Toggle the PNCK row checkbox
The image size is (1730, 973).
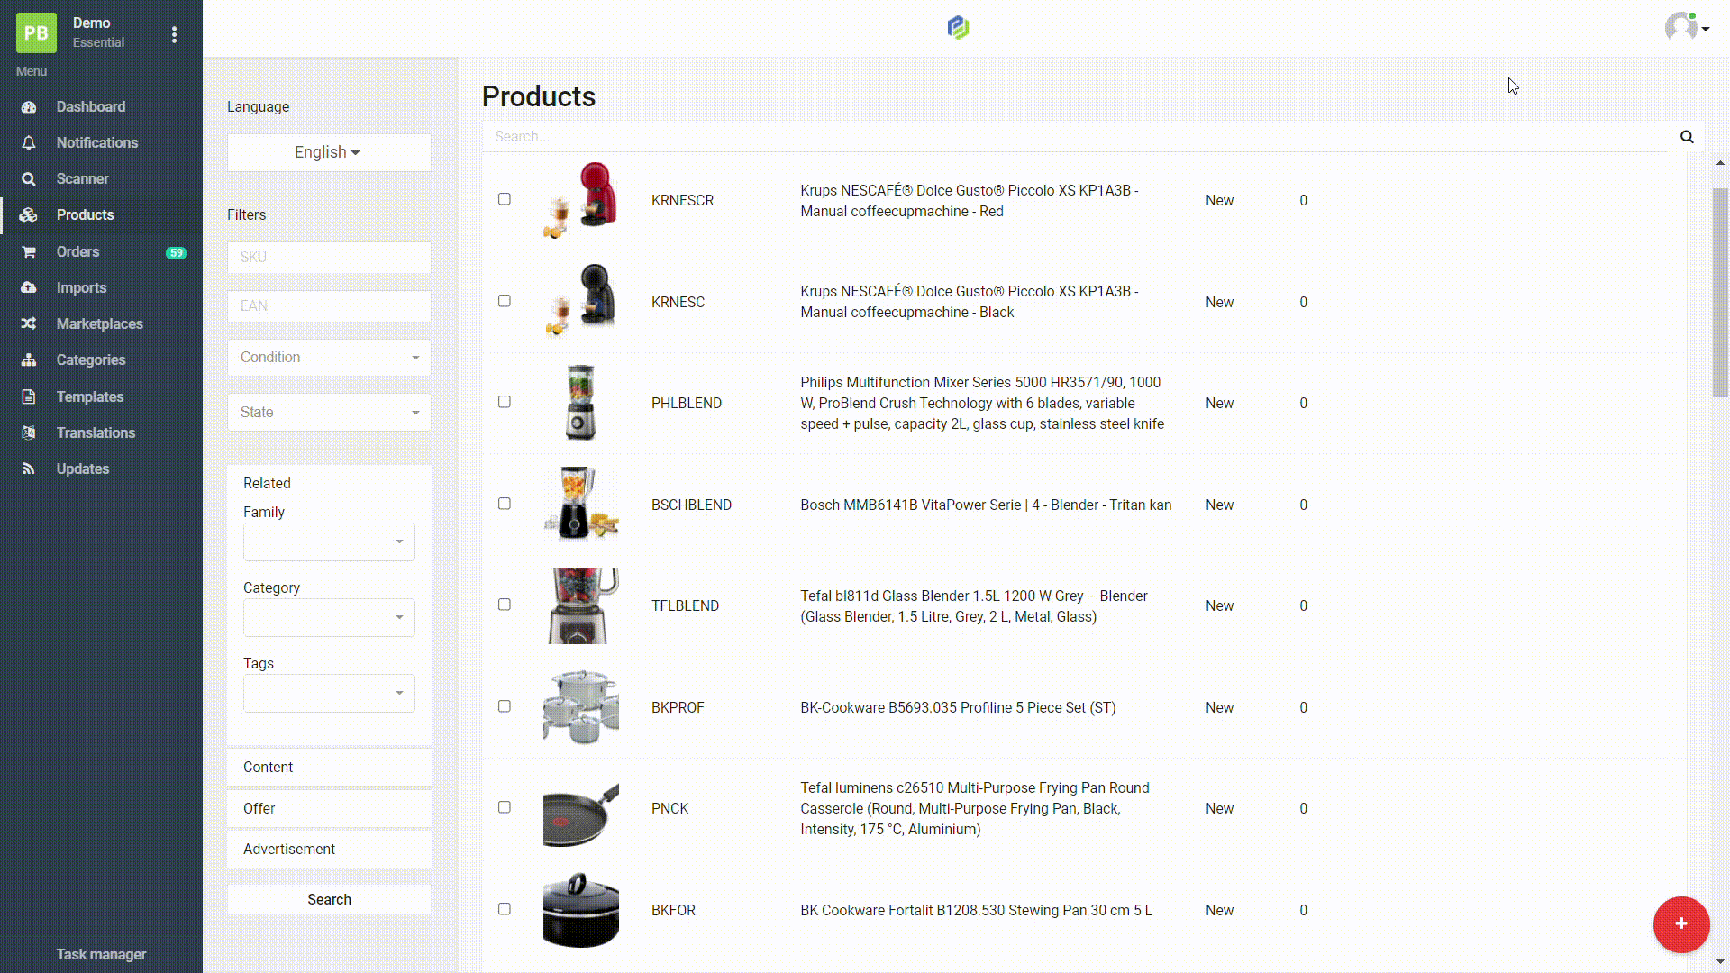pyautogui.click(x=505, y=807)
